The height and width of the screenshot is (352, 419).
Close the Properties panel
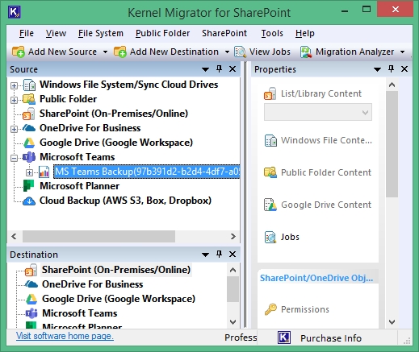pos(404,69)
